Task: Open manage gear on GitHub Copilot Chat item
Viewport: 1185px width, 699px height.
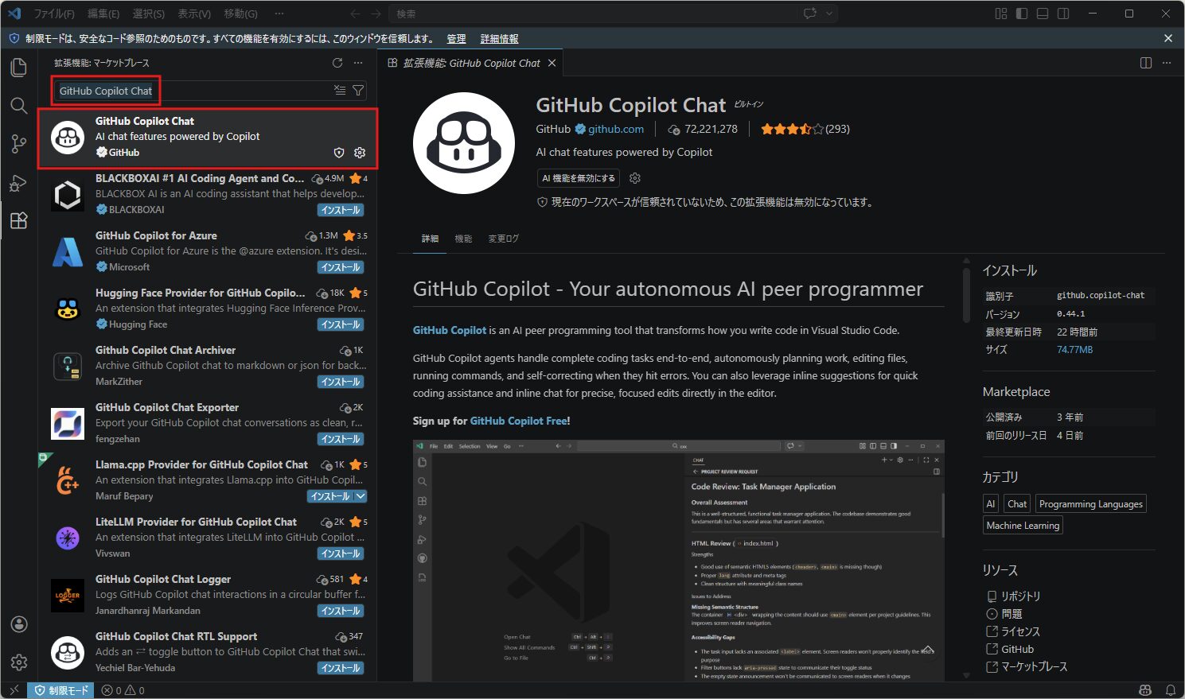Action: (360, 153)
